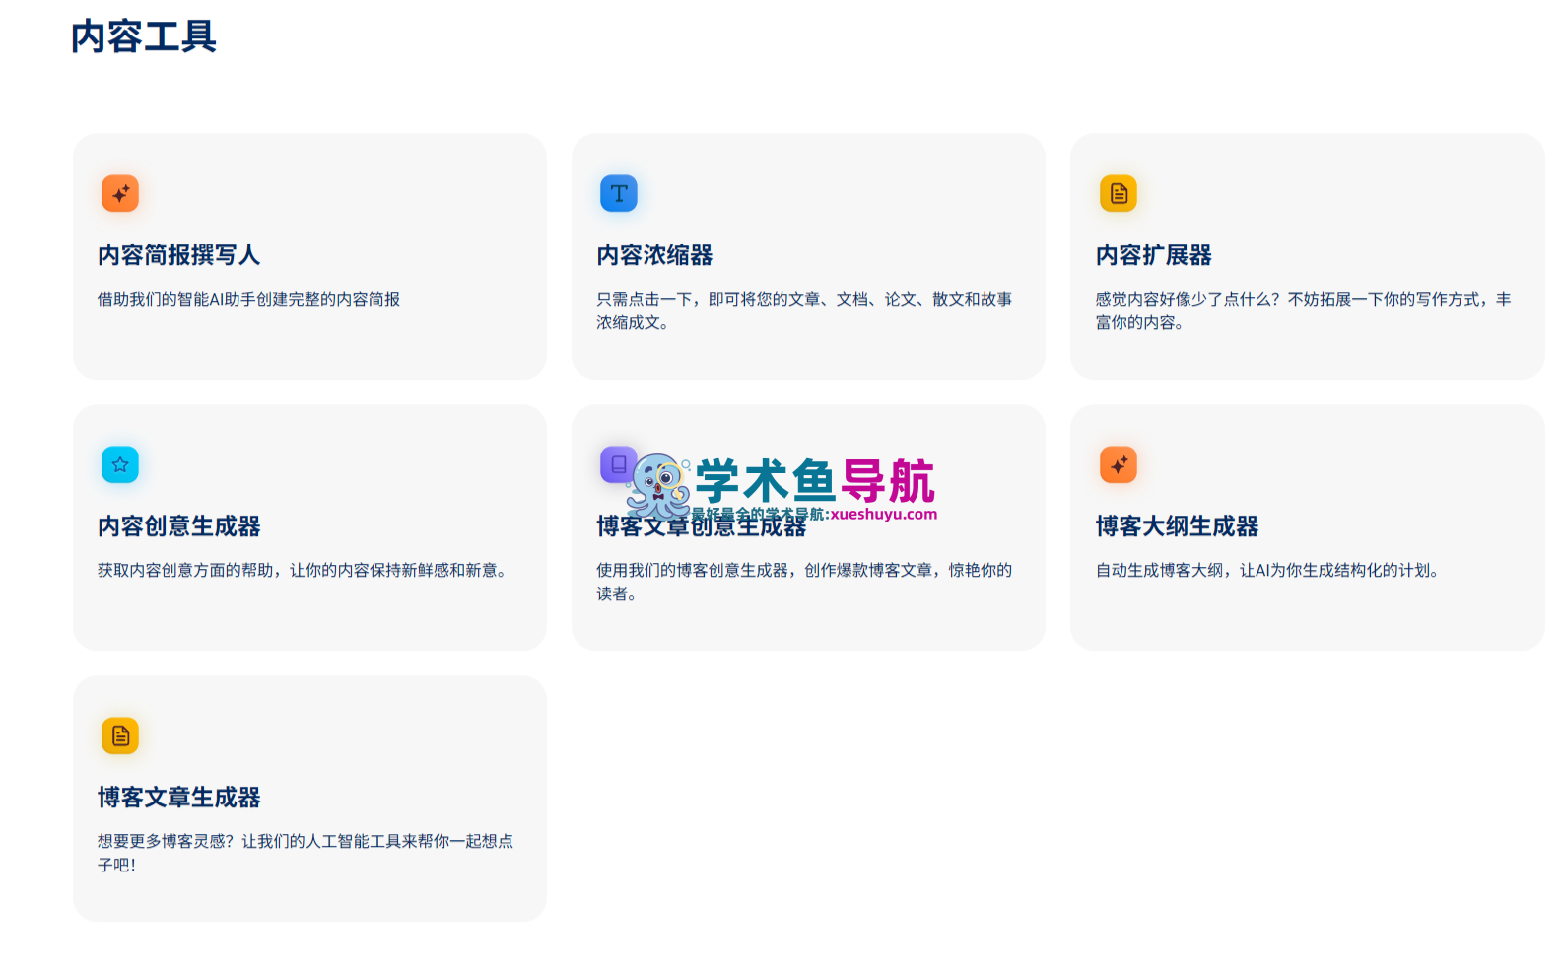
Task: Click the blue T icon for 内容浓缩器
Action: 619,193
